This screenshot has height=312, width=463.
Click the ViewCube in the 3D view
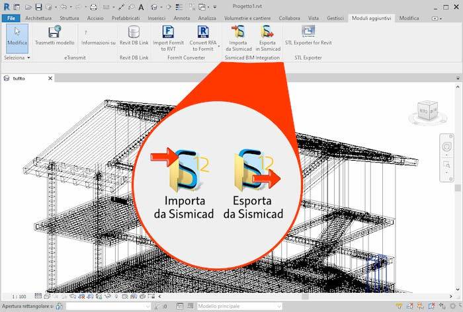coord(427,112)
